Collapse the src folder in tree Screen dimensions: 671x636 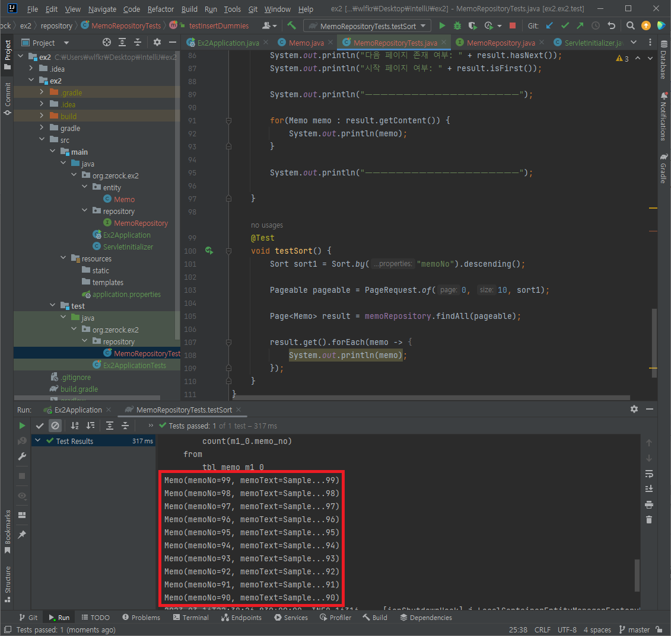click(x=42, y=139)
